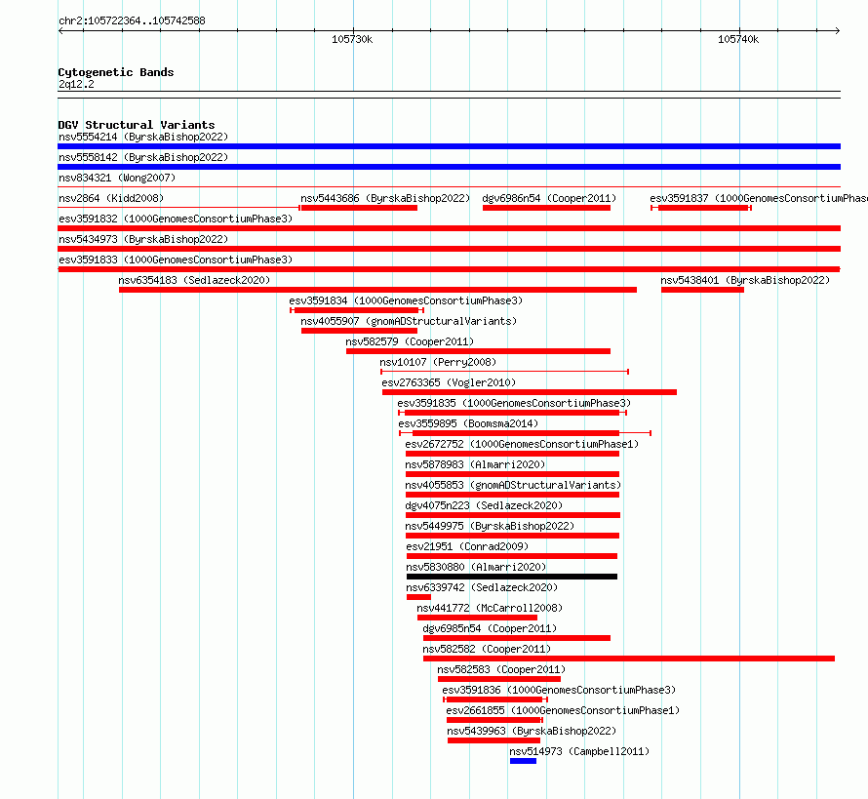Select esv3559895 (Boomsma2014) label
The height and width of the screenshot is (799, 868).
click(468, 423)
